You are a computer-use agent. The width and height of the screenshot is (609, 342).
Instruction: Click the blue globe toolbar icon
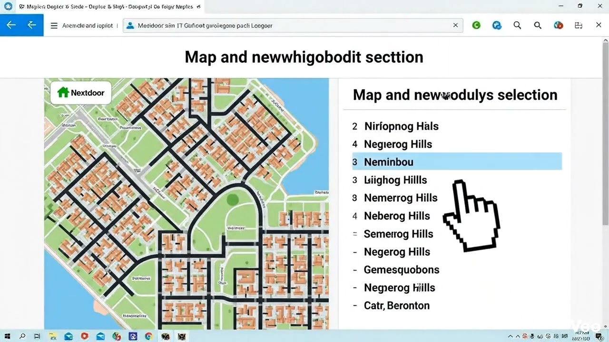tap(497, 26)
